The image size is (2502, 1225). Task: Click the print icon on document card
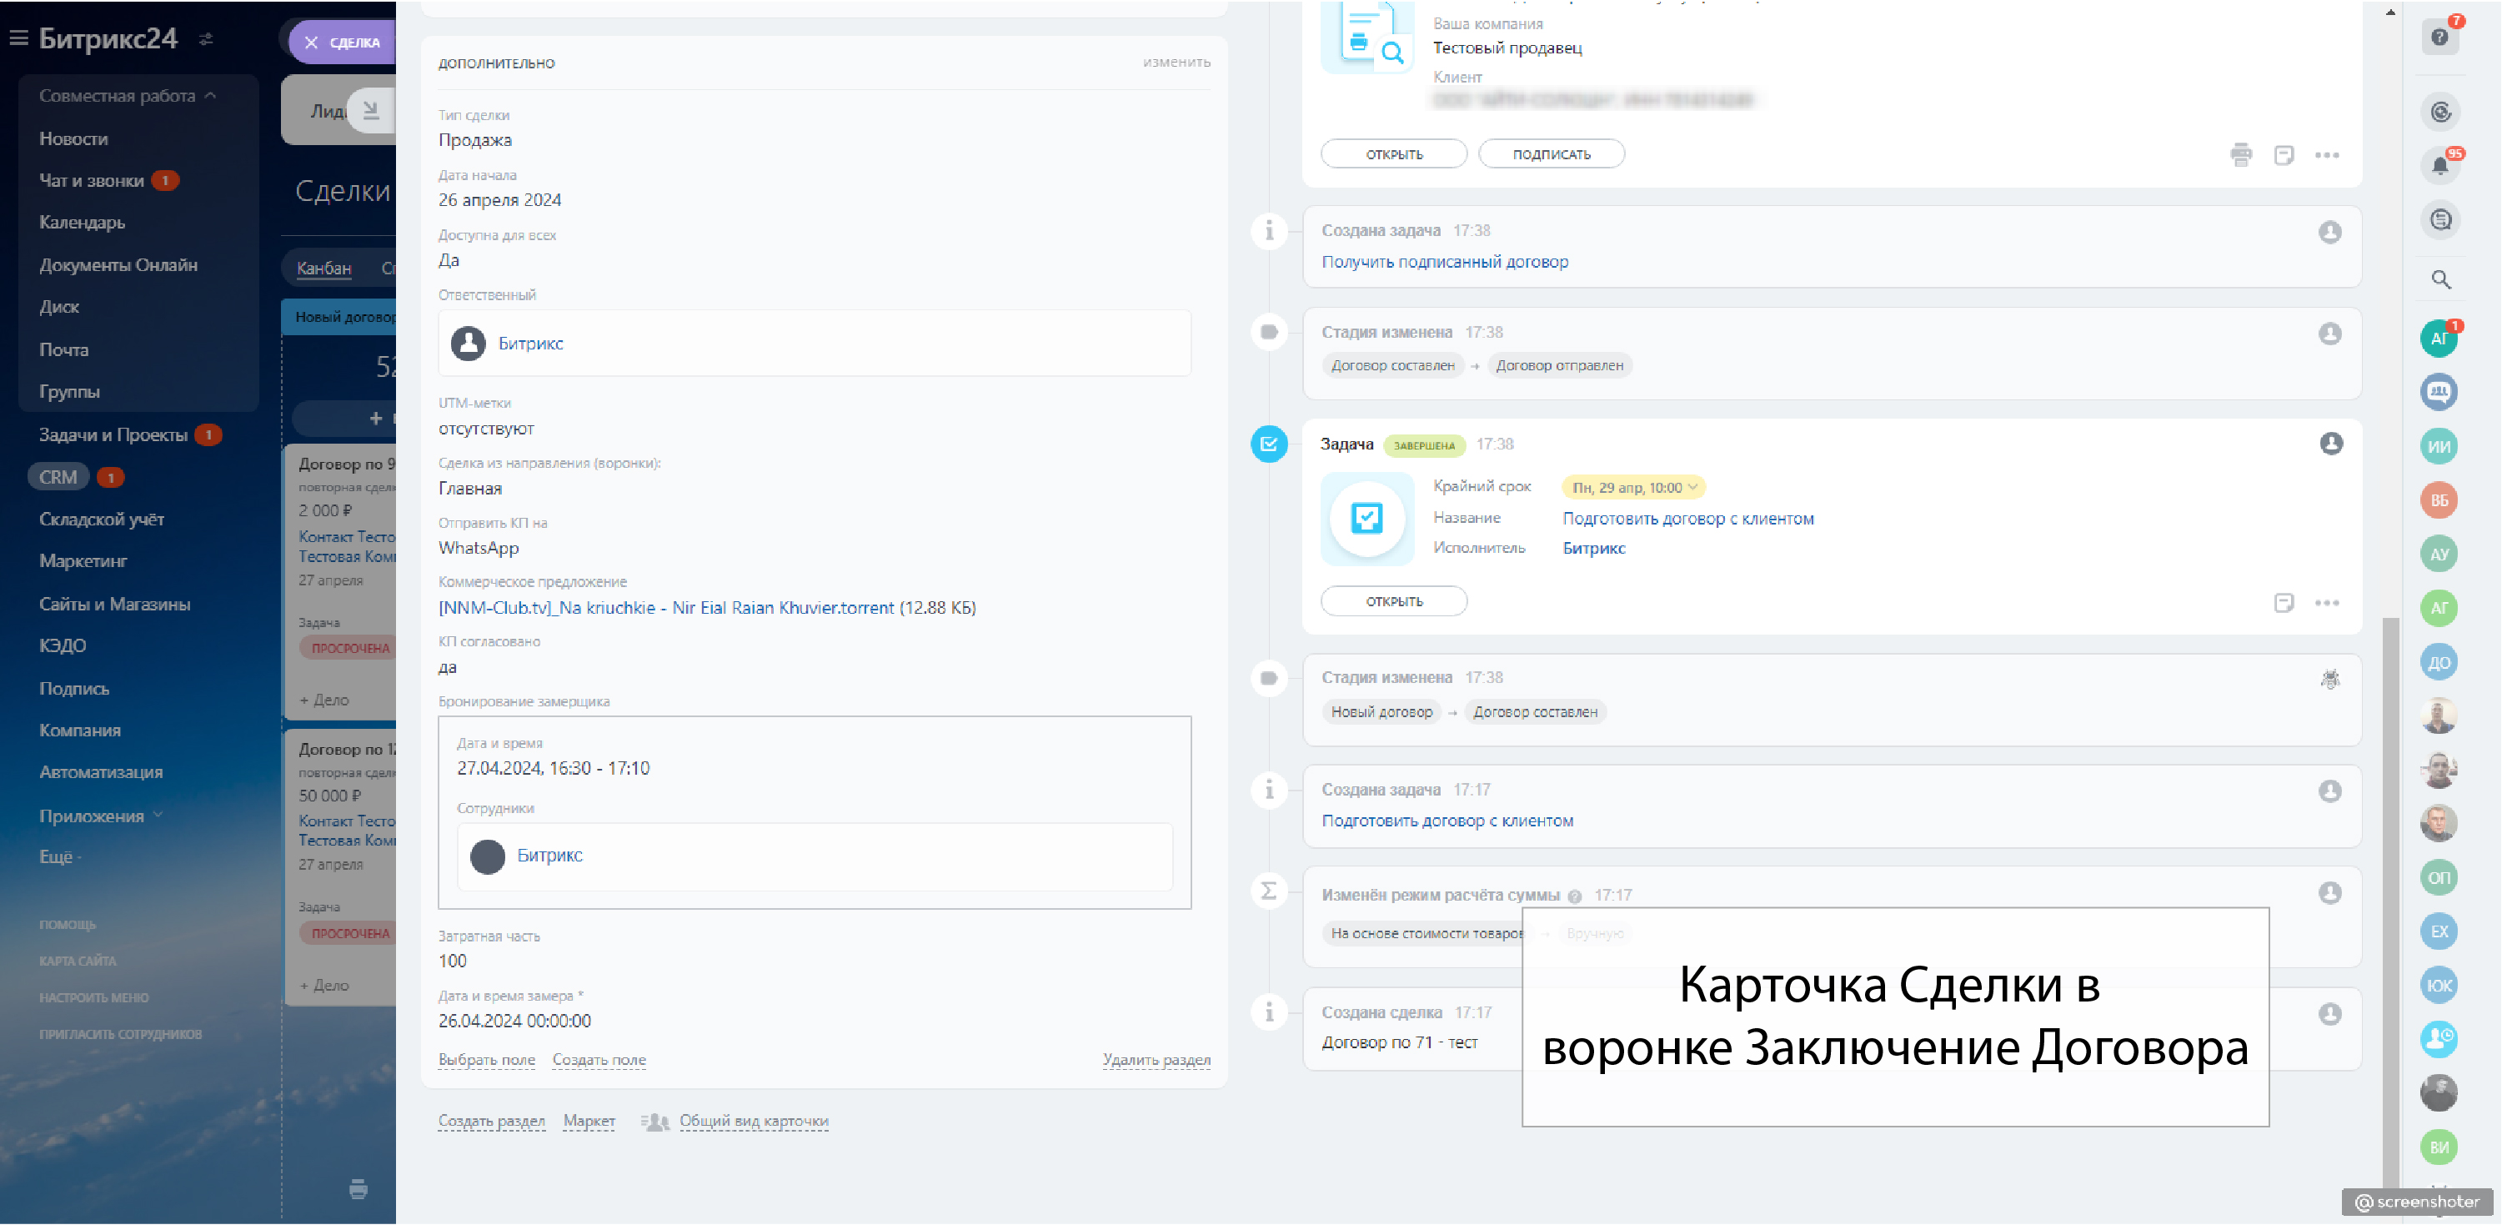click(x=2241, y=154)
